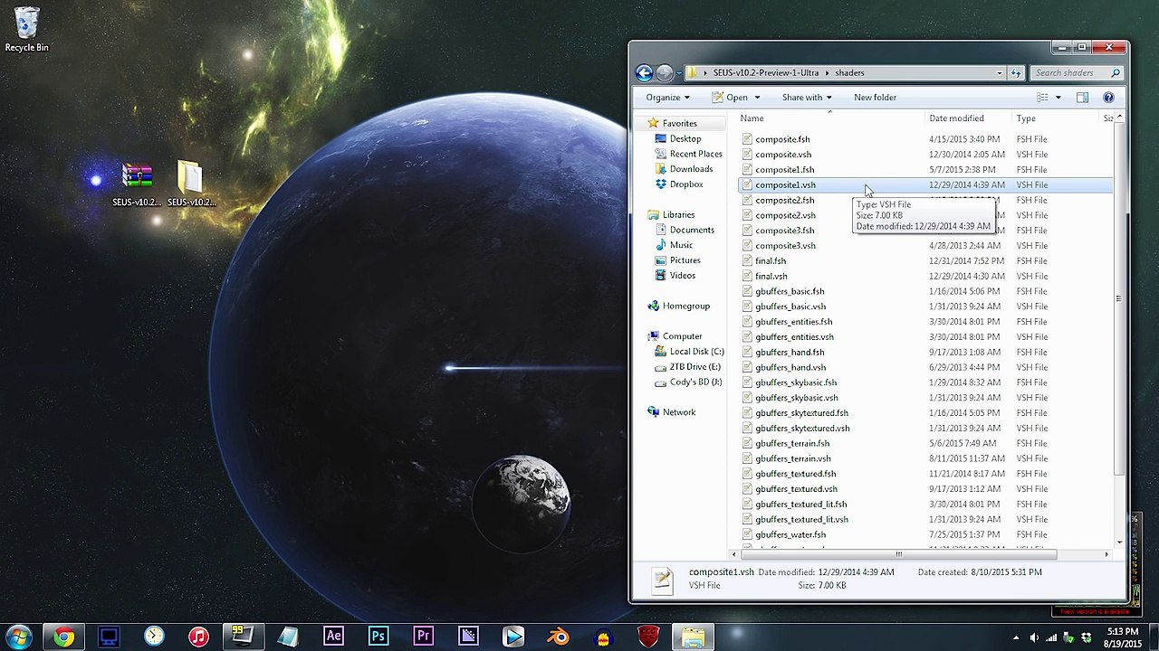Open the Recycle Bin on the desktop
1159x651 pixels.
coord(27,29)
